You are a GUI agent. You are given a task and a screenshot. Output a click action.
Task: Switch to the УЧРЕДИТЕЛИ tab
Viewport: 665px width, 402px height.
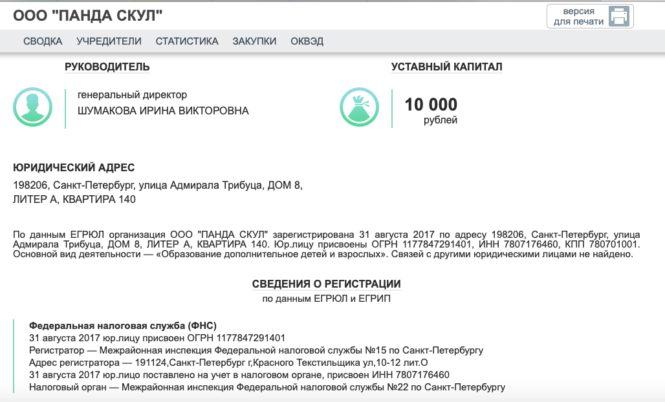pyautogui.click(x=109, y=41)
